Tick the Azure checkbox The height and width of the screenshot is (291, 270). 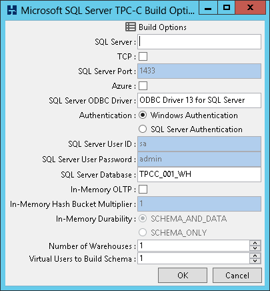click(143, 86)
